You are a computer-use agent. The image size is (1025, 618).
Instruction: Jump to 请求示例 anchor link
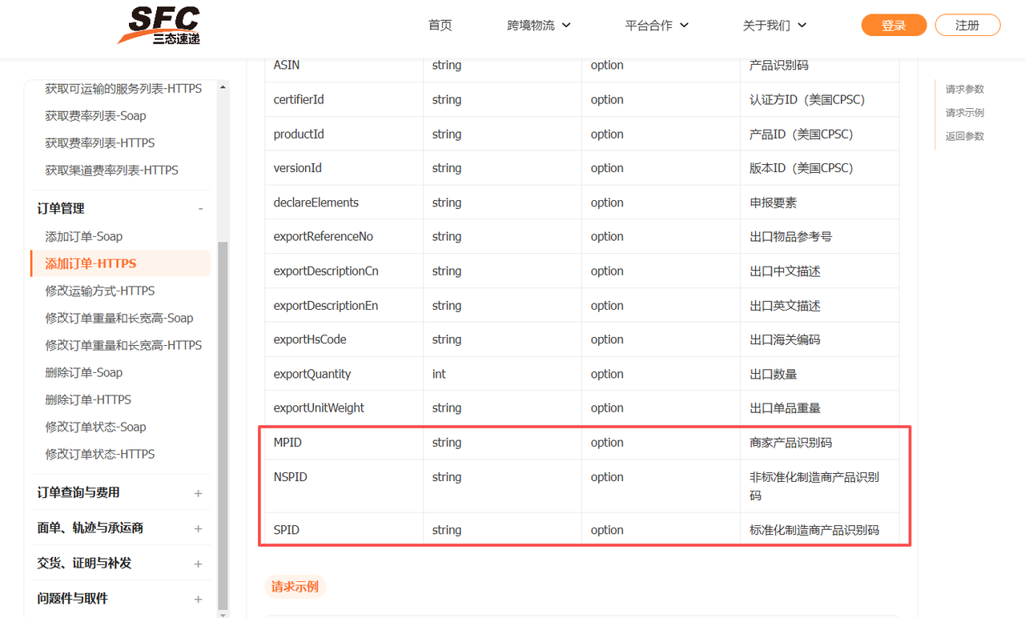[x=965, y=113]
